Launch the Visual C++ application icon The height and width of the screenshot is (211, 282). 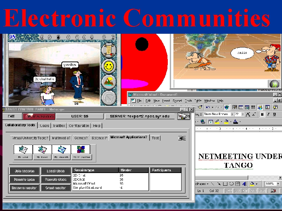point(81,149)
